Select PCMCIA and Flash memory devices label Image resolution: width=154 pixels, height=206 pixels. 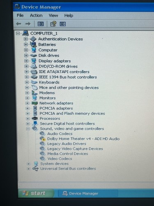[72, 113]
